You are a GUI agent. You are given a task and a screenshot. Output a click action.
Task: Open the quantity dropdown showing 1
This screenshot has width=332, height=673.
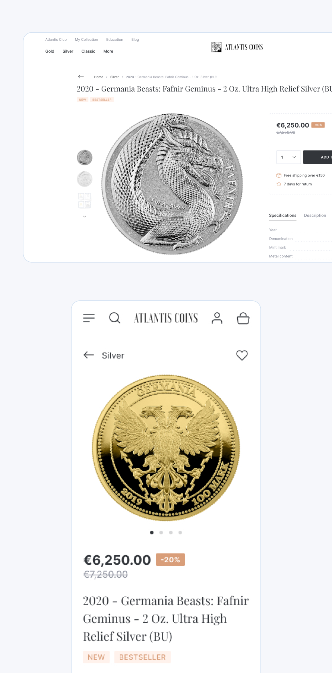point(288,157)
